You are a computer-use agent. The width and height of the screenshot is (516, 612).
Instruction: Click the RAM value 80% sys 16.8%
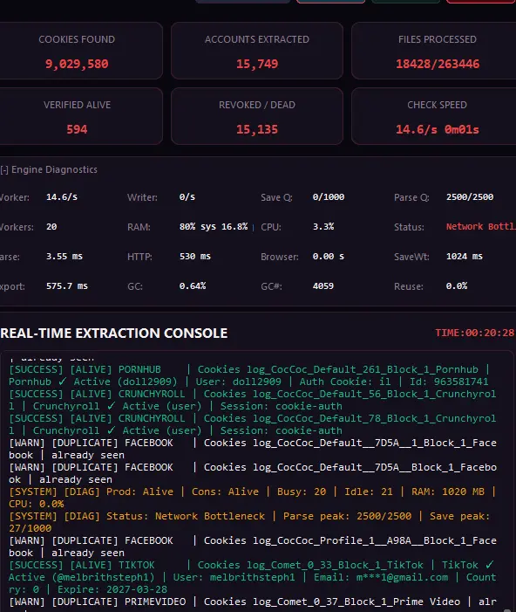pyautogui.click(x=214, y=227)
